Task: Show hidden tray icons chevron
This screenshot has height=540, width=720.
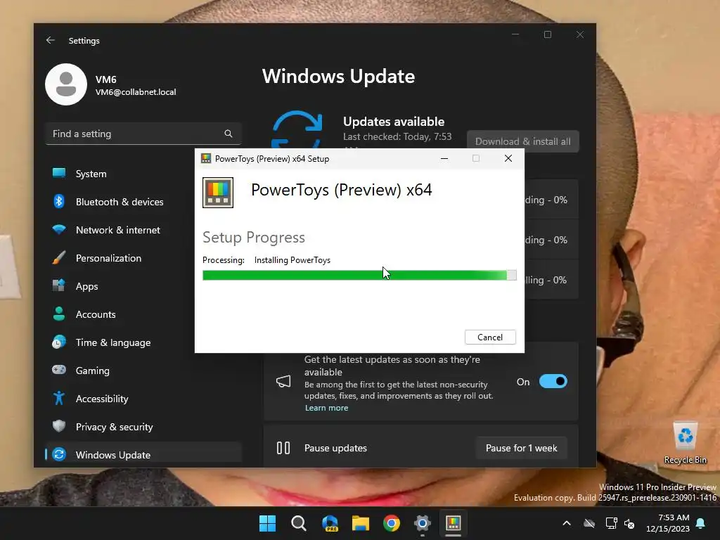Action: [567, 523]
